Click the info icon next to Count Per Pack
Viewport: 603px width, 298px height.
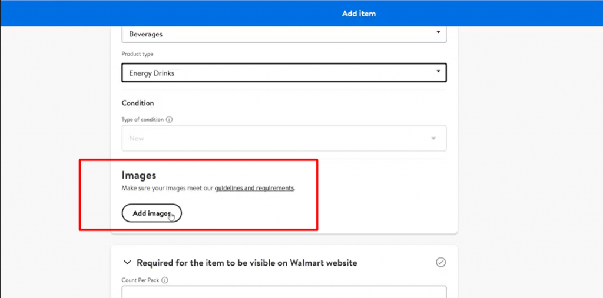click(x=164, y=280)
